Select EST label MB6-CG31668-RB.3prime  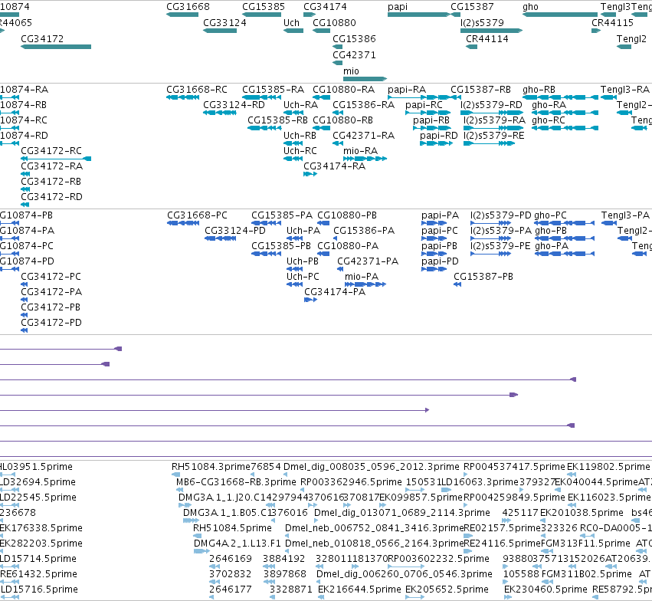pyautogui.click(x=236, y=482)
